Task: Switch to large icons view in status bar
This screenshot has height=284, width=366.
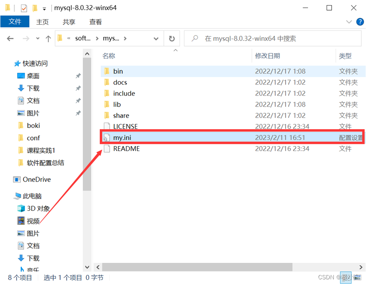Action: point(358,278)
